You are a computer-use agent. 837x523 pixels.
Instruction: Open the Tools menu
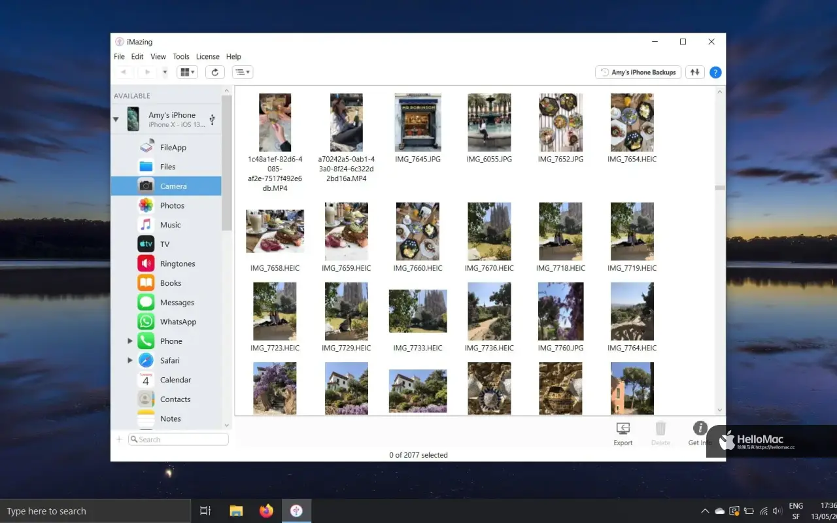coord(181,57)
